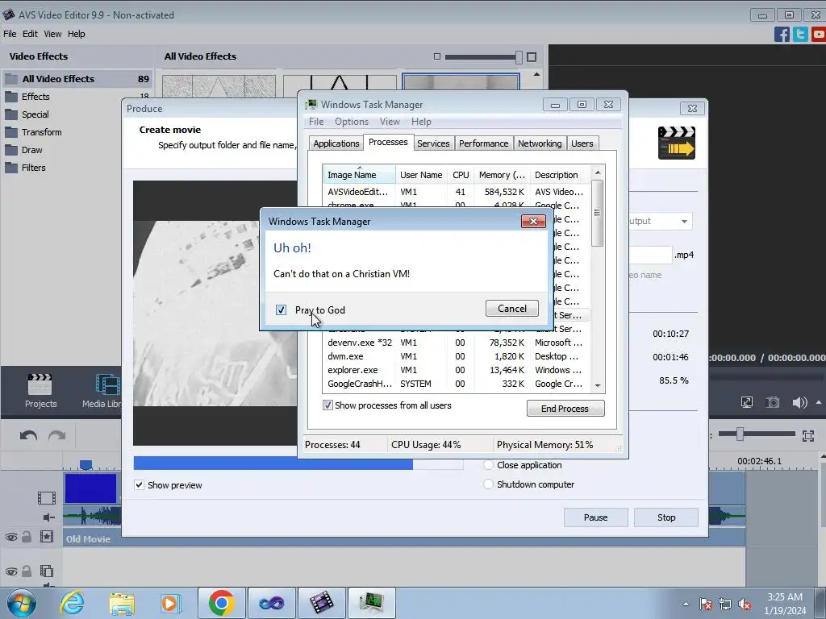This screenshot has height=619, width=826.
Task: Switch to the Users tab
Action: pyautogui.click(x=582, y=143)
